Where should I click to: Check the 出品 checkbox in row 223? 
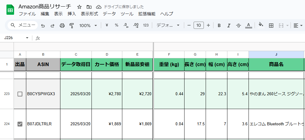tap(20, 94)
